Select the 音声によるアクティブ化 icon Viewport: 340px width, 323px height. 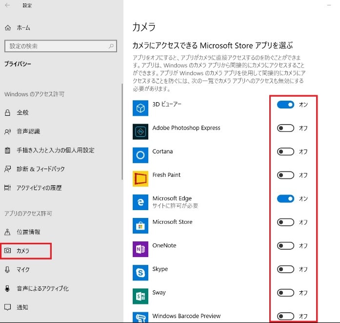pos(8,288)
